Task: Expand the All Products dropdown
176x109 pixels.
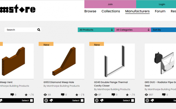Action: click(x=96, y=30)
